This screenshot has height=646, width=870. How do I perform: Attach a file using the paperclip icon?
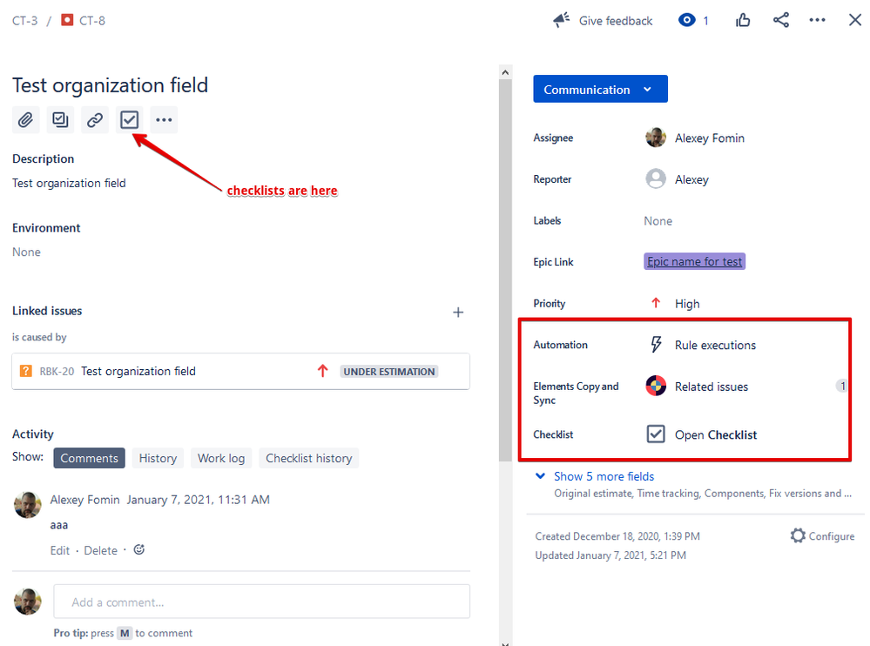point(25,119)
